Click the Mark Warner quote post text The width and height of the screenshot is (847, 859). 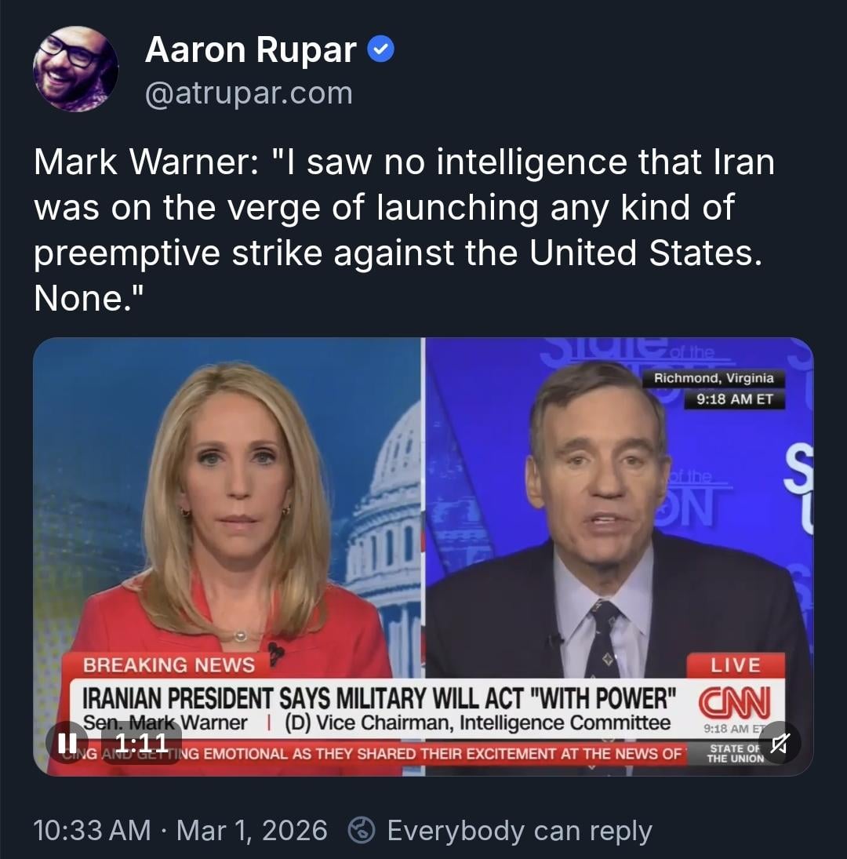tap(404, 230)
